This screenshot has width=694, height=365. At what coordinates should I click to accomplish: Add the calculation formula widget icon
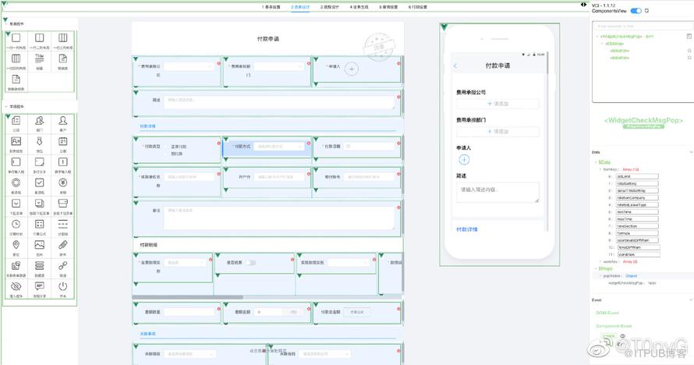40,224
